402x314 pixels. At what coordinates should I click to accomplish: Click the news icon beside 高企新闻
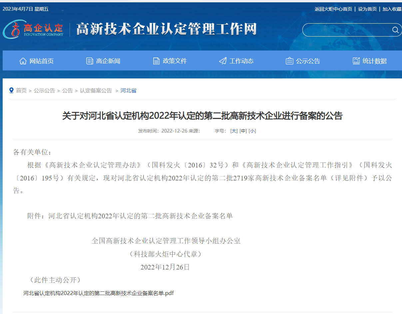pyautogui.click(x=90, y=61)
